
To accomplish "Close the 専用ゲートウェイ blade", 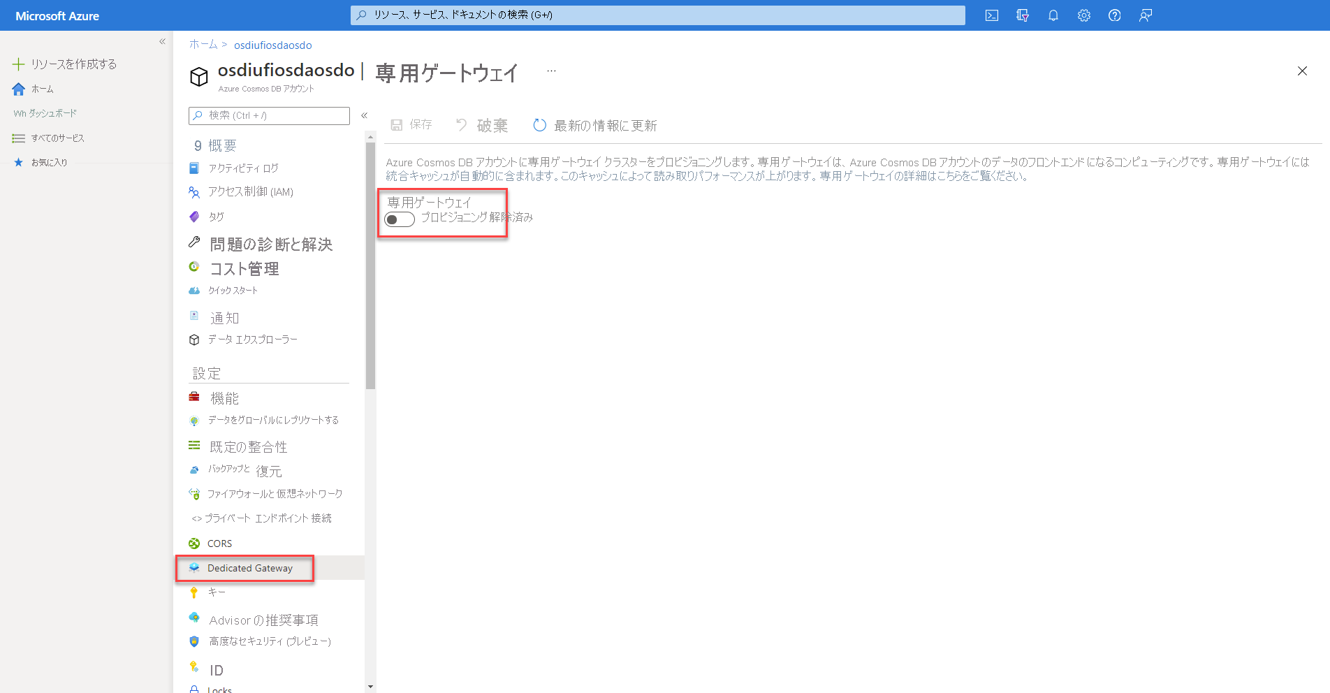I will 1302,71.
